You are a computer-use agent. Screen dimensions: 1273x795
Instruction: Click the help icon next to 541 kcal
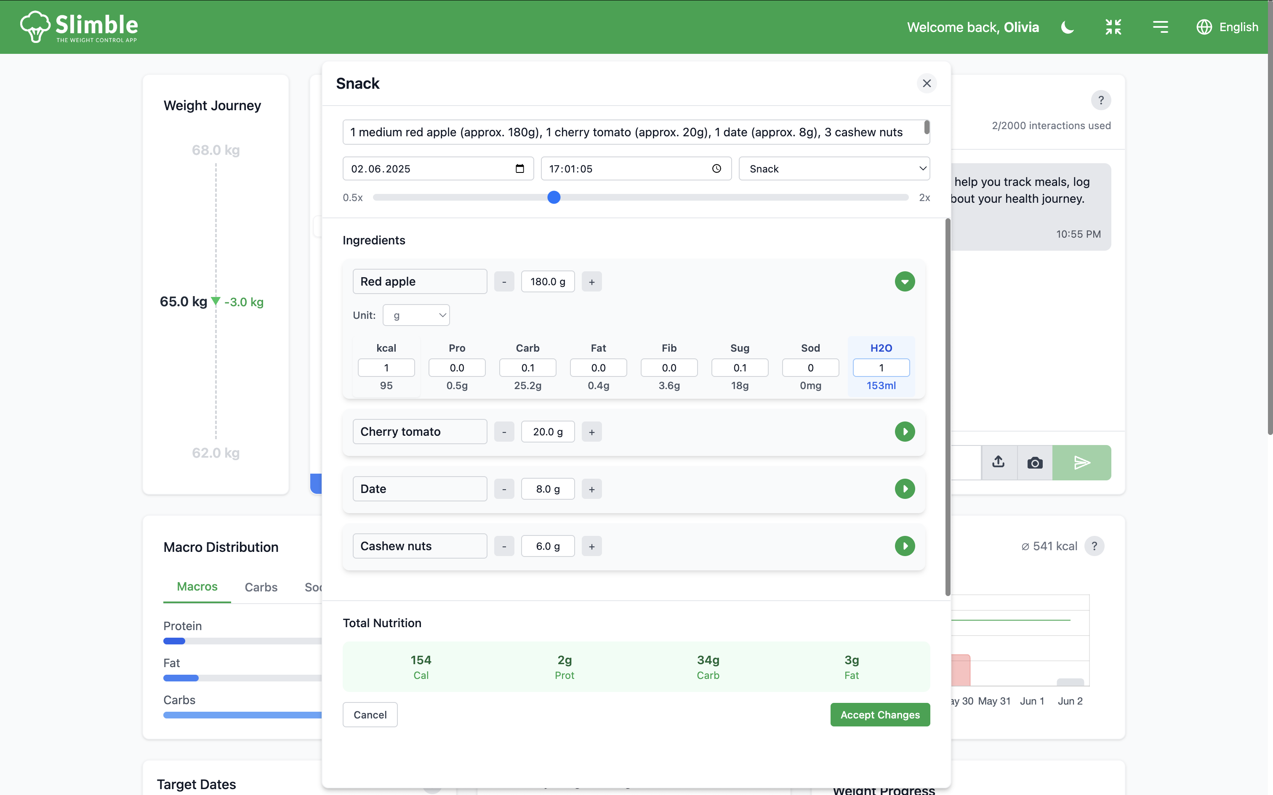coord(1094,546)
